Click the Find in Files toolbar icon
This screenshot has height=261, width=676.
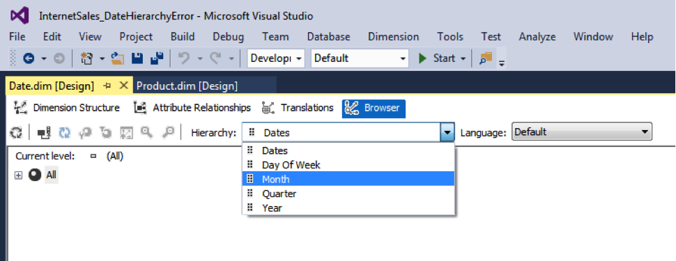[486, 58]
